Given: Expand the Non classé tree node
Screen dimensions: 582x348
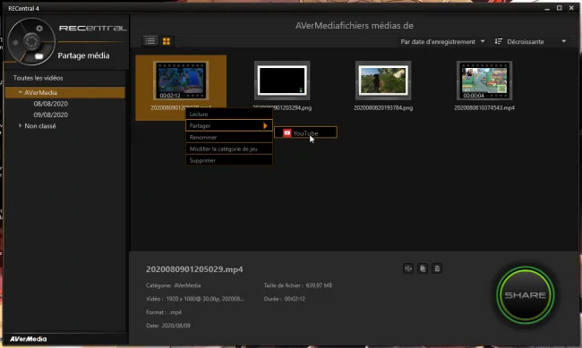Looking at the screenshot, I should [20, 126].
